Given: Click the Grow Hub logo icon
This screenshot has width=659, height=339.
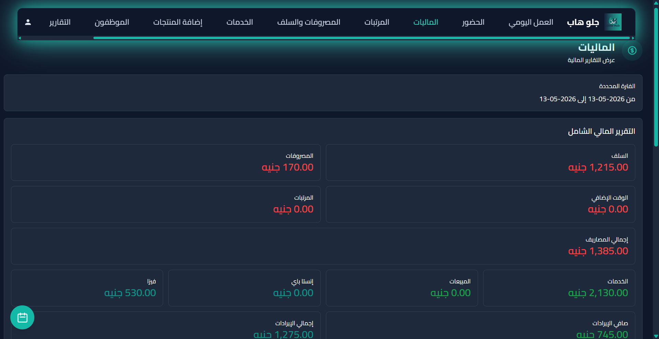Looking at the screenshot, I should (x=613, y=22).
